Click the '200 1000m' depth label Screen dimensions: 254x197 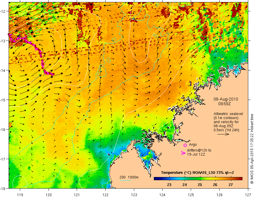129,177
